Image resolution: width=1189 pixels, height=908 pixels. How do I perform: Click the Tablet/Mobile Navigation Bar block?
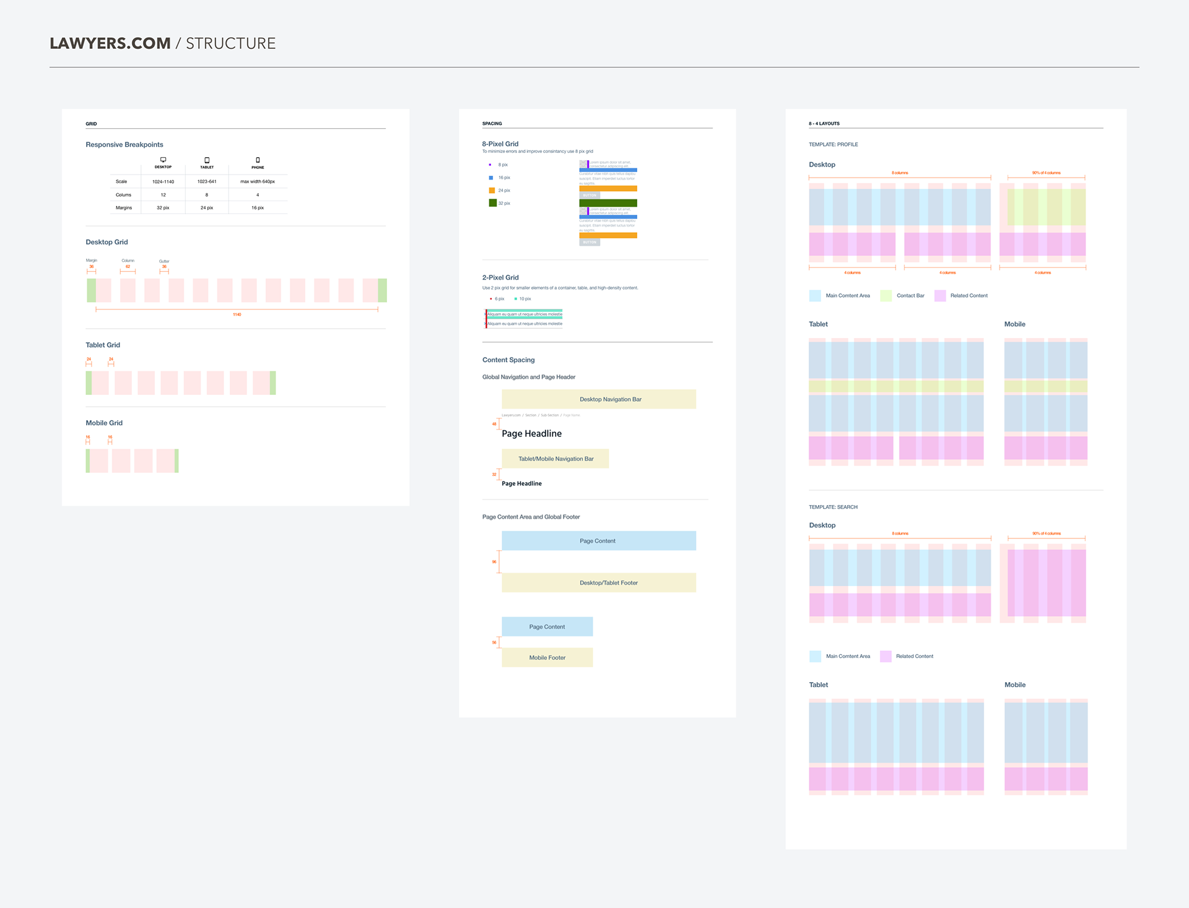click(555, 459)
